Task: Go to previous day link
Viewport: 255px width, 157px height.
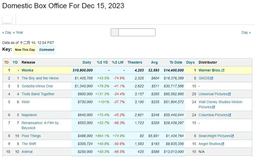Action: (x=7, y=33)
